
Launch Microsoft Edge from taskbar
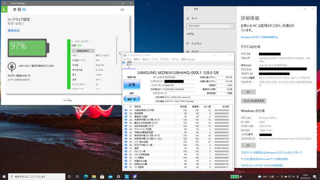86,176
